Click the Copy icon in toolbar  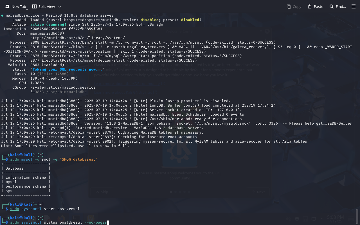pos(289,6)
